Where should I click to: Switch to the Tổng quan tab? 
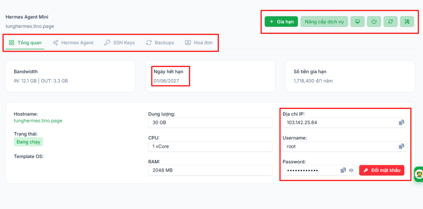click(25, 42)
